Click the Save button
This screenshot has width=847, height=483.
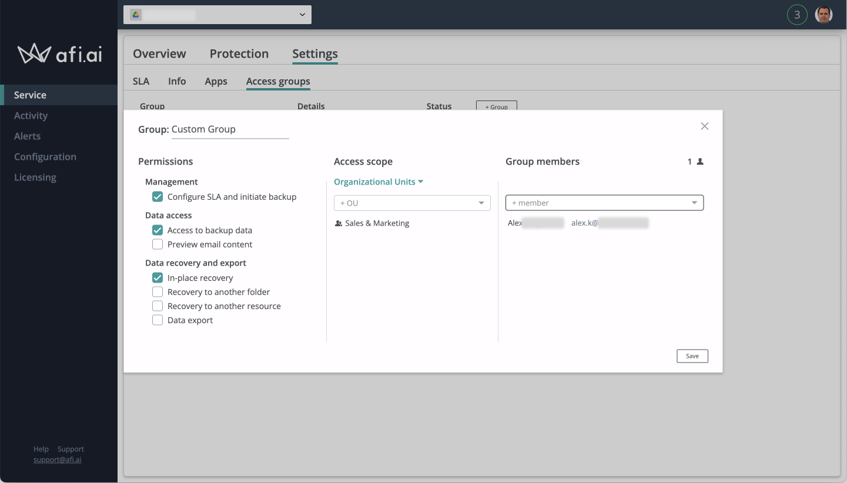pyautogui.click(x=692, y=355)
